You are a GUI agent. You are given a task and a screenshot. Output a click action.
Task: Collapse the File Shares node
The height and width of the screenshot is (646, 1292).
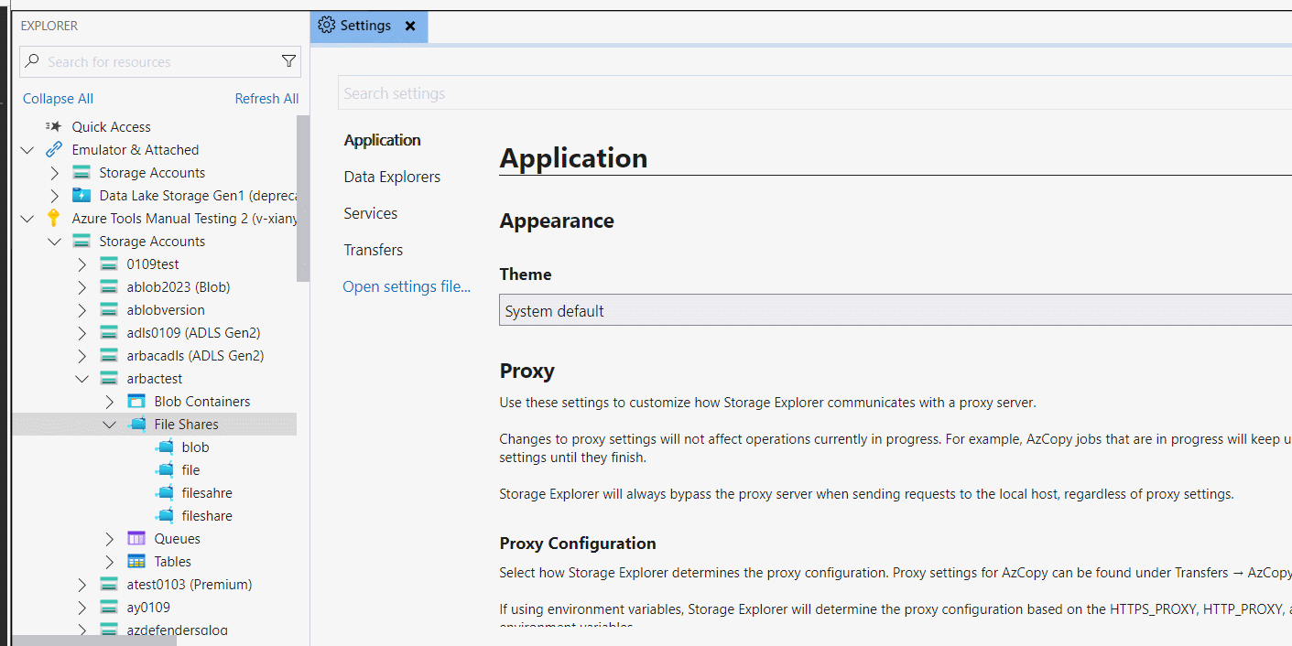coord(110,425)
